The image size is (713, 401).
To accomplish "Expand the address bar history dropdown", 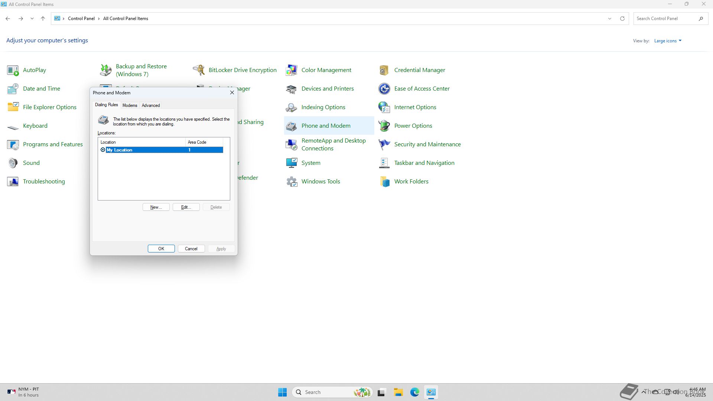I will pyautogui.click(x=609, y=19).
